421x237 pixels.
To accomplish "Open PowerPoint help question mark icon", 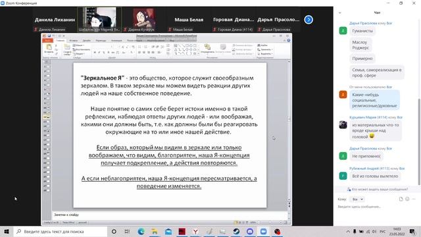I will click(288, 40).
